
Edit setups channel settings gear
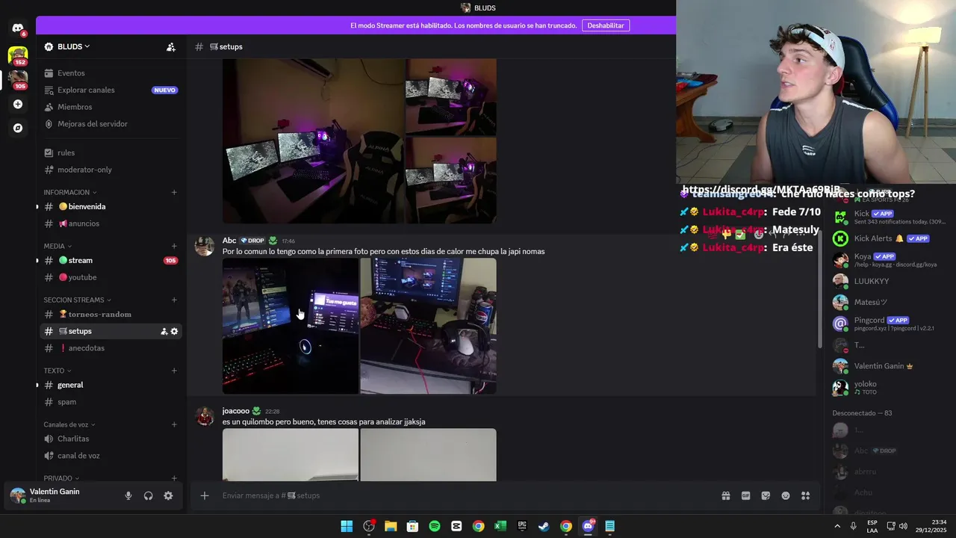(174, 331)
